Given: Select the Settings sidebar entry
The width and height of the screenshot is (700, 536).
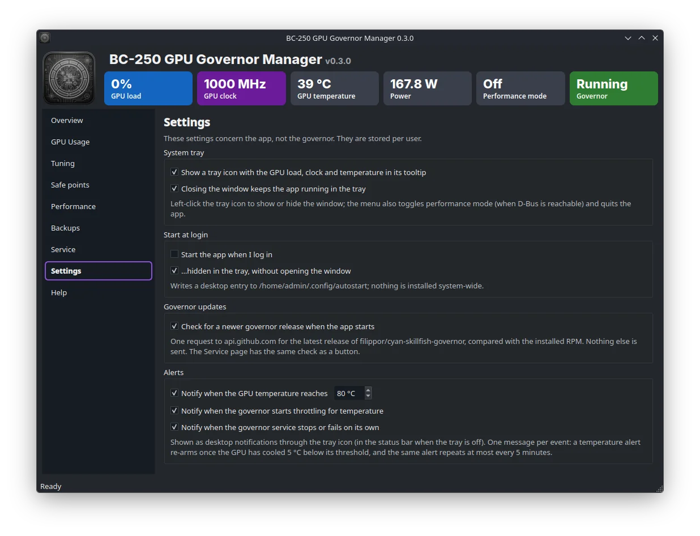Looking at the screenshot, I should click(x=99, y=271).
